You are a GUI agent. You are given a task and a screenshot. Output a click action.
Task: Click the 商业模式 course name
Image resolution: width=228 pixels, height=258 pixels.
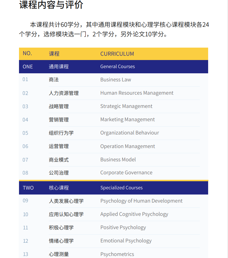tap(59, 160)
